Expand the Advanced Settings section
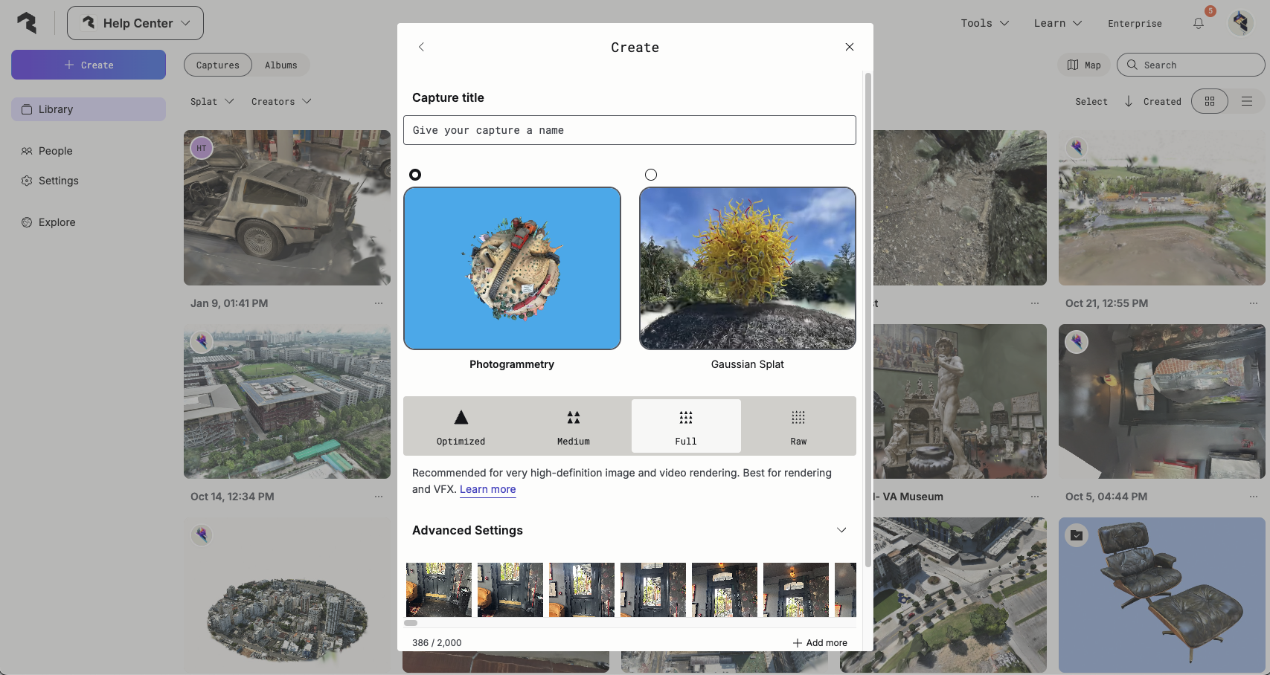Screen dimensions: 1270x675 pos(841,530)
